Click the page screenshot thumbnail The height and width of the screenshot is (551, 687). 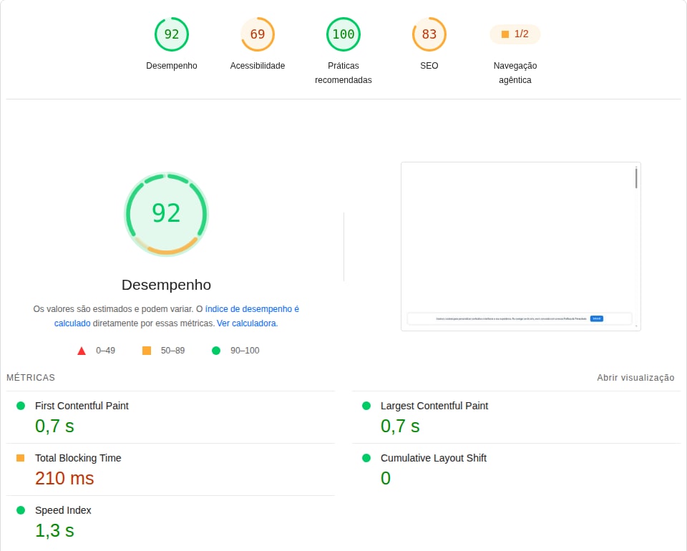pos(521,247)
